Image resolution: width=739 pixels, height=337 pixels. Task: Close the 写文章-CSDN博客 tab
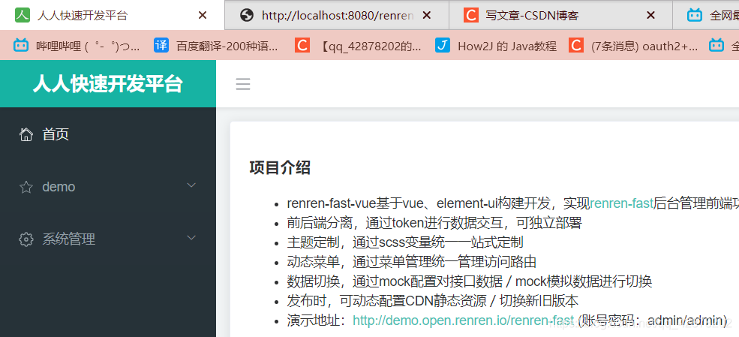650,16
